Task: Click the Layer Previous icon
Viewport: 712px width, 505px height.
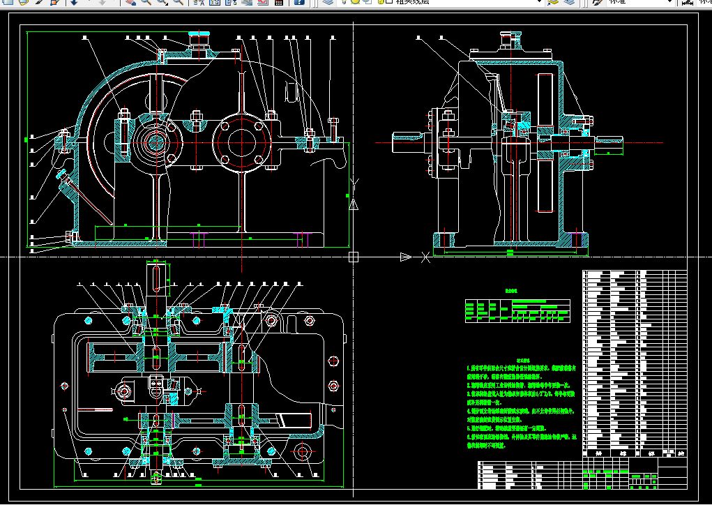Action: 570,2
